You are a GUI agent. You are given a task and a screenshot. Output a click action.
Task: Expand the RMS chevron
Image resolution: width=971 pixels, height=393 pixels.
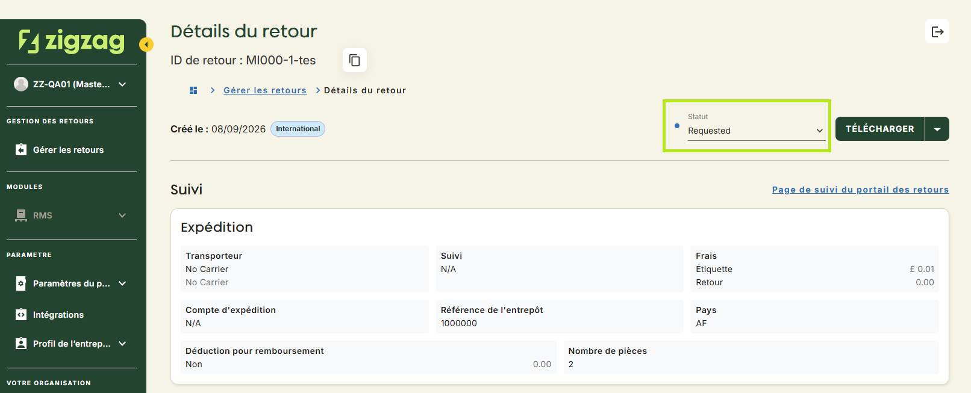(122, 215)
